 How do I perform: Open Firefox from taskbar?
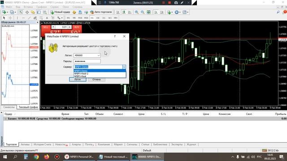47,157
